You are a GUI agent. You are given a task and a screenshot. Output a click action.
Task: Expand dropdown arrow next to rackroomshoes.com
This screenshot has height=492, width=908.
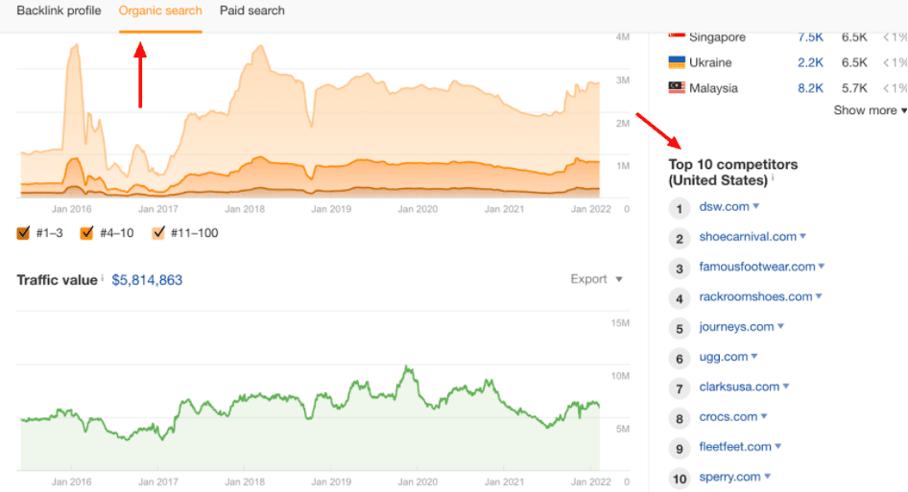[x=819, y=296]
